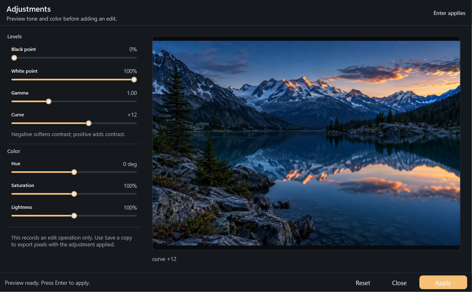Click the Lightness slider handle
This screenshot has width=472, height=292.
pos(74,216)
